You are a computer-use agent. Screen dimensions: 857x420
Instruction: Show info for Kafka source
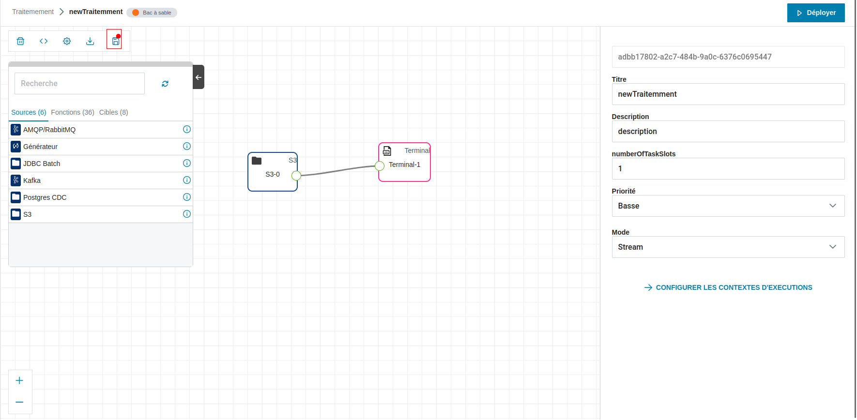point(187,180)
